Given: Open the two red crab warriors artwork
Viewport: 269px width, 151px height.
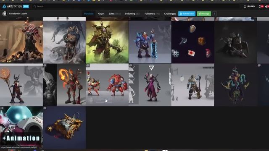Looking at the screenshot, I should pyautogui.click(x=107, y=85).
